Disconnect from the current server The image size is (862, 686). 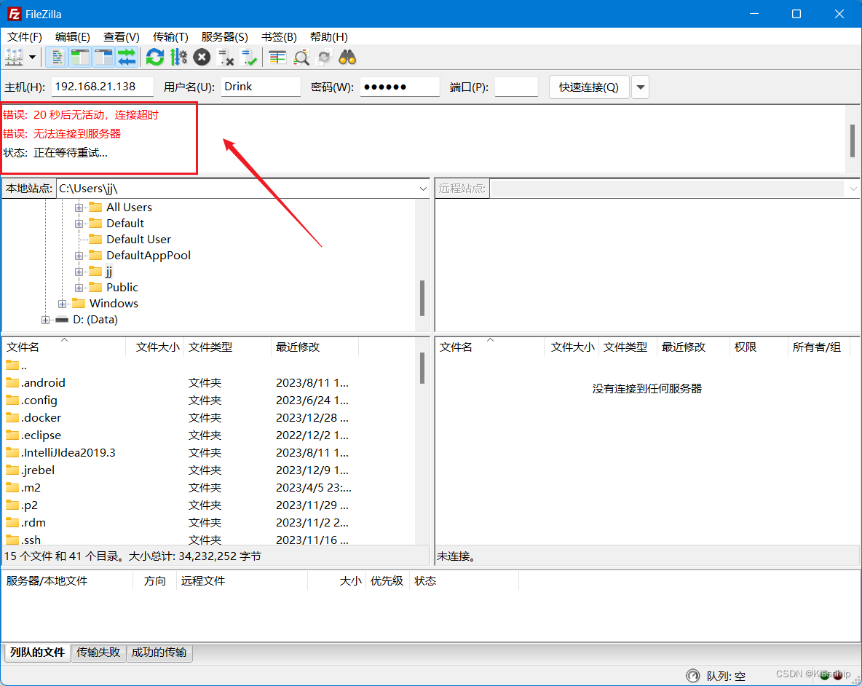tap(226, 57)
